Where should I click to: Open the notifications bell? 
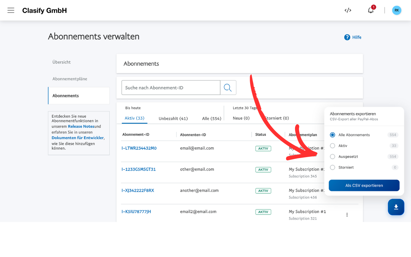pyautogui.click(x=371, y=10)
